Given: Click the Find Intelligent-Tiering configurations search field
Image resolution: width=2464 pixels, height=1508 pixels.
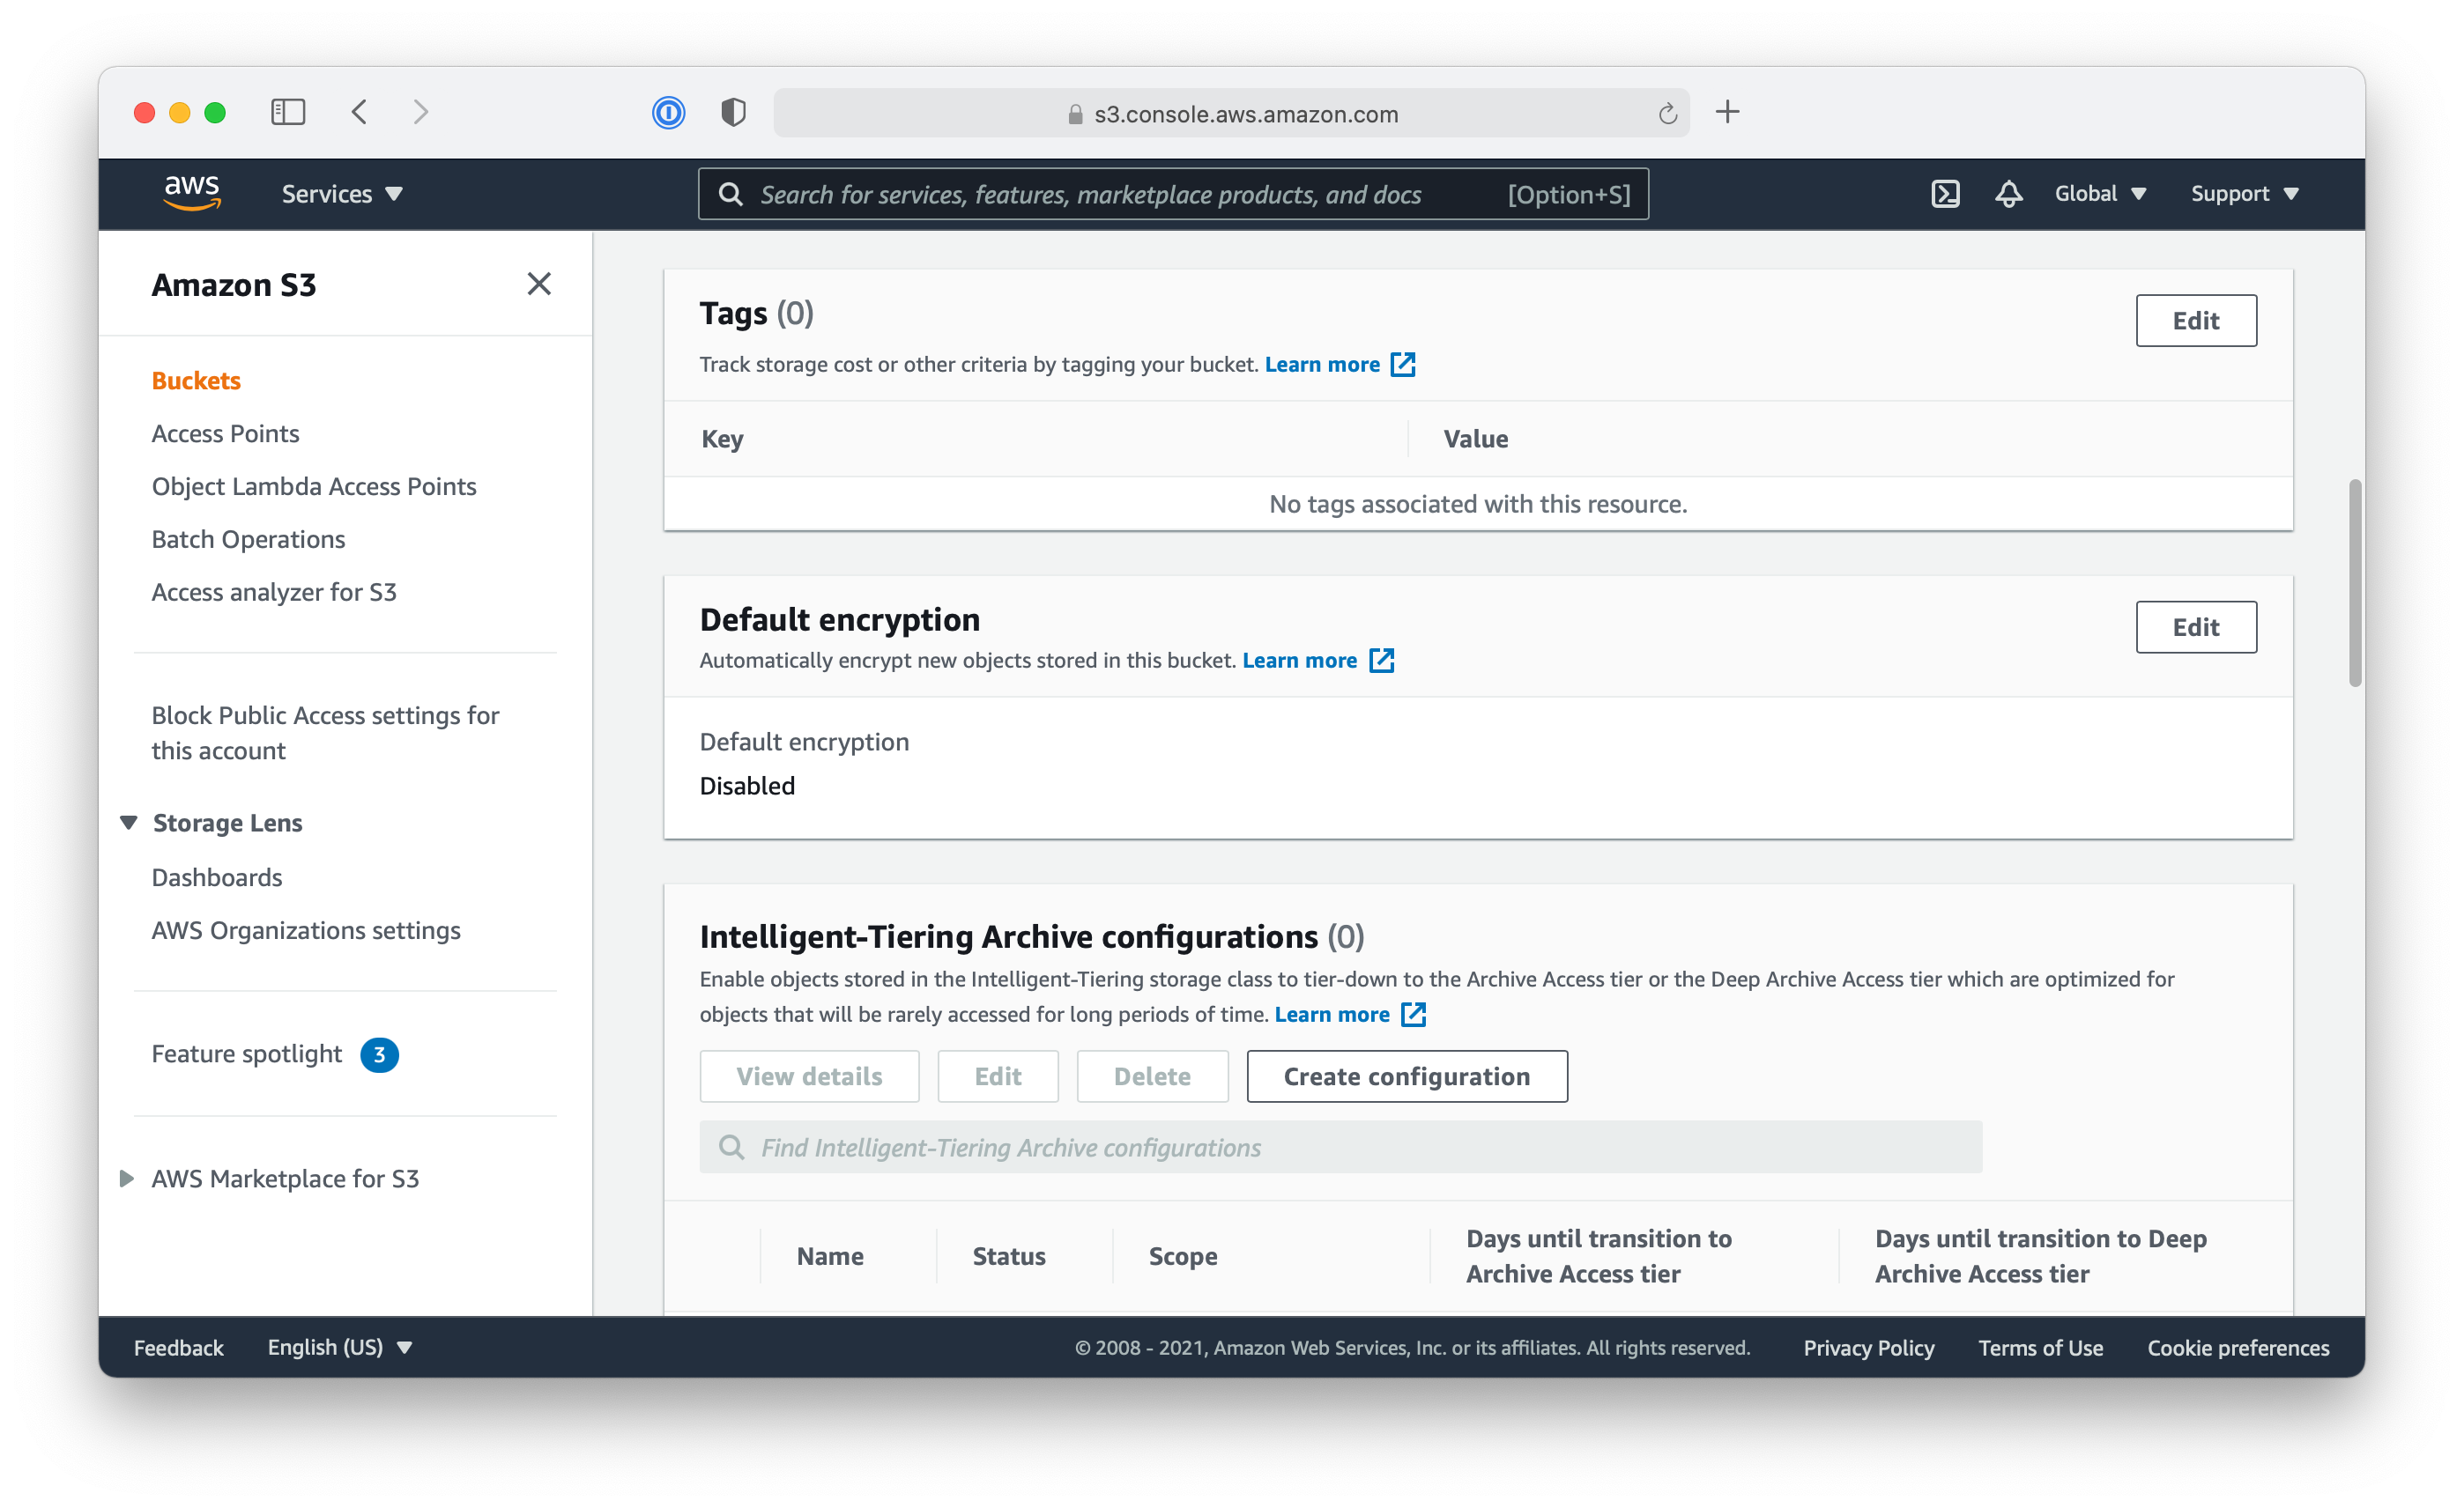Looking at the screenshot, I should click(x=1340, y=1147).
